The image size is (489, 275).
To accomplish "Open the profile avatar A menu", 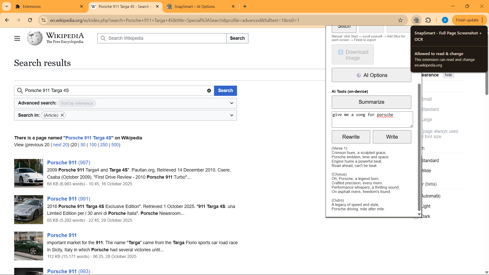I will point(445,20).
